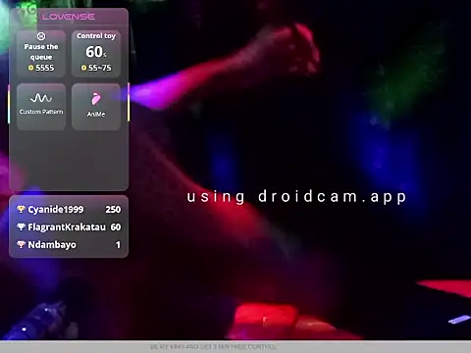This screenshot has width=471, height=353.
Task: Click the Custom Pattern wave icon
Action: (x=41, y=98)
